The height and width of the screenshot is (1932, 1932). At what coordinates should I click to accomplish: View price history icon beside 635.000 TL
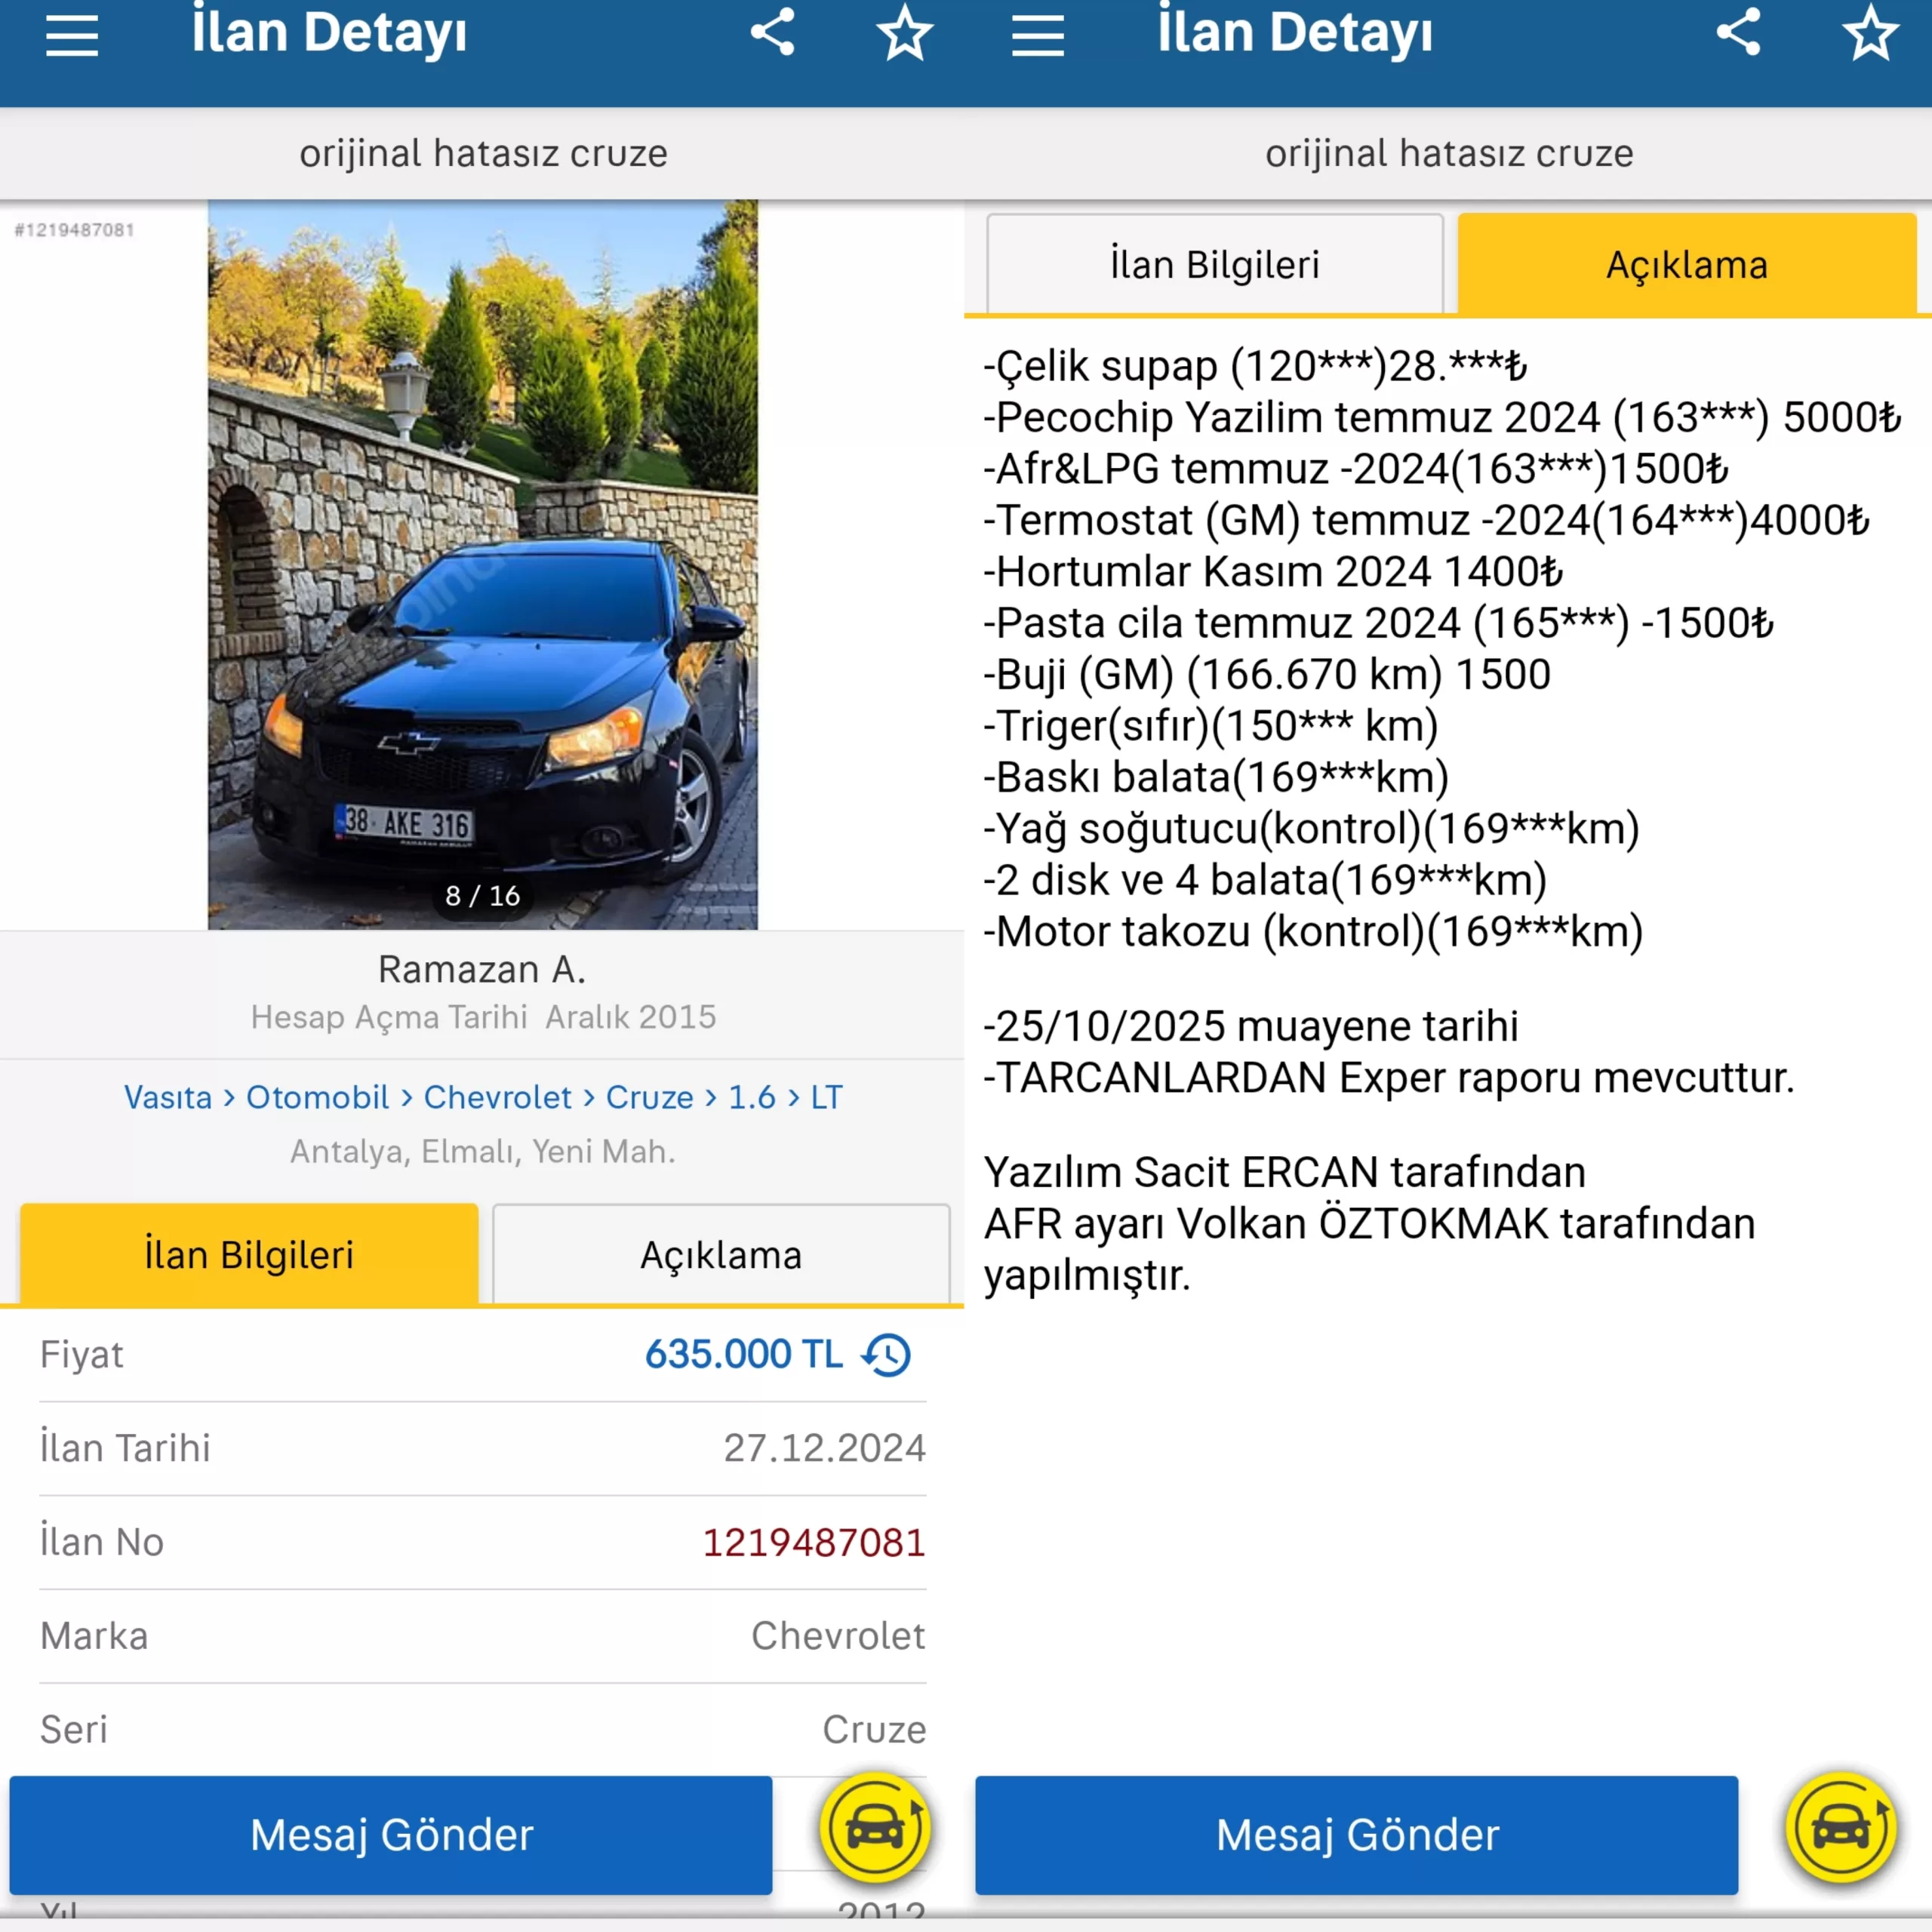tap(887, 1355)
